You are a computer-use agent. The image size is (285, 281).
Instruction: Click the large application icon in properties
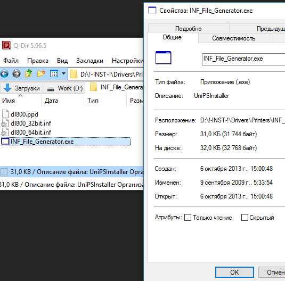coord(164,57)
